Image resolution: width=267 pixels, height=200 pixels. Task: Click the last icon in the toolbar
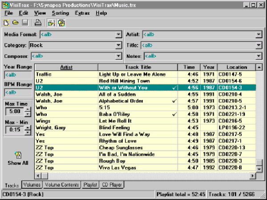[x=61, y=23]
